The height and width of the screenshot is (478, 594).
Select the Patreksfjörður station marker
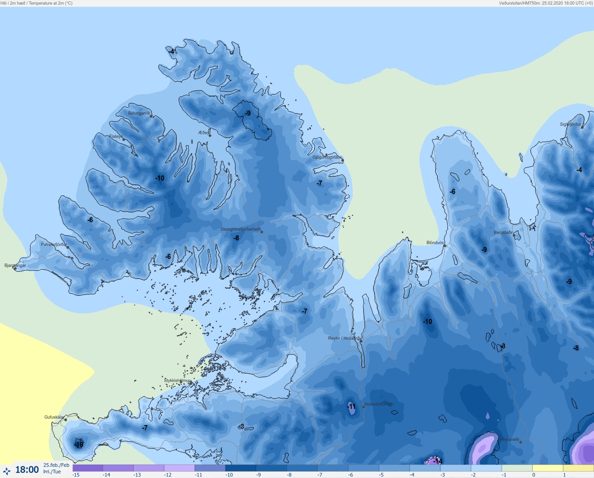click(68, 247)
